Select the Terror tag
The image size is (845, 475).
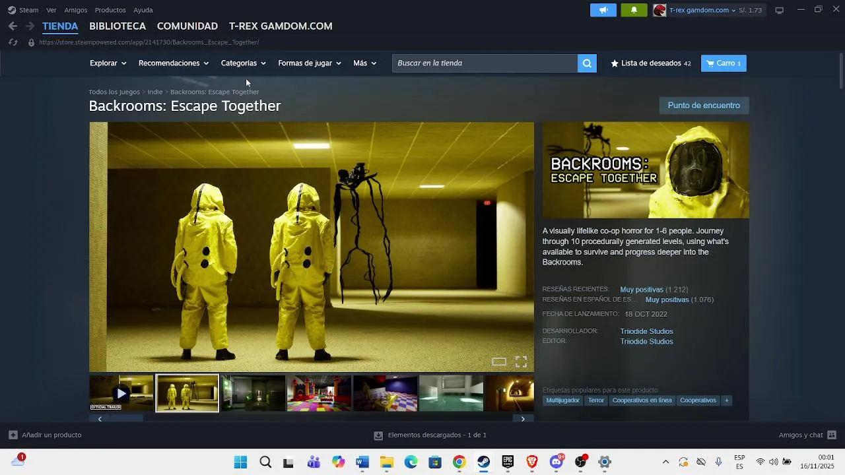coord(596,400)
